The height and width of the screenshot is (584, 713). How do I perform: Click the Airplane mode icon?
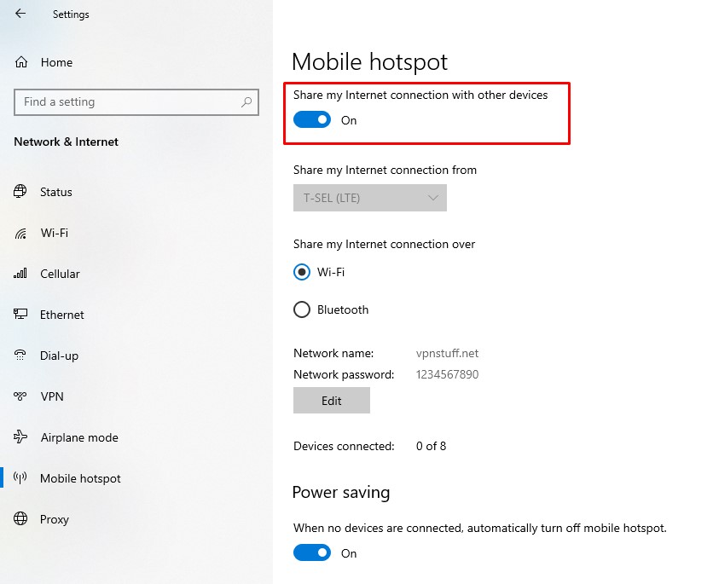[x=20, y=437]
